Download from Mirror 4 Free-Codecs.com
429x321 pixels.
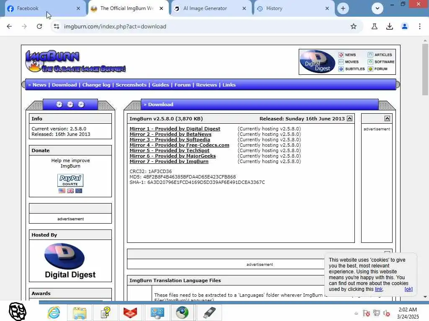(179, 145)
